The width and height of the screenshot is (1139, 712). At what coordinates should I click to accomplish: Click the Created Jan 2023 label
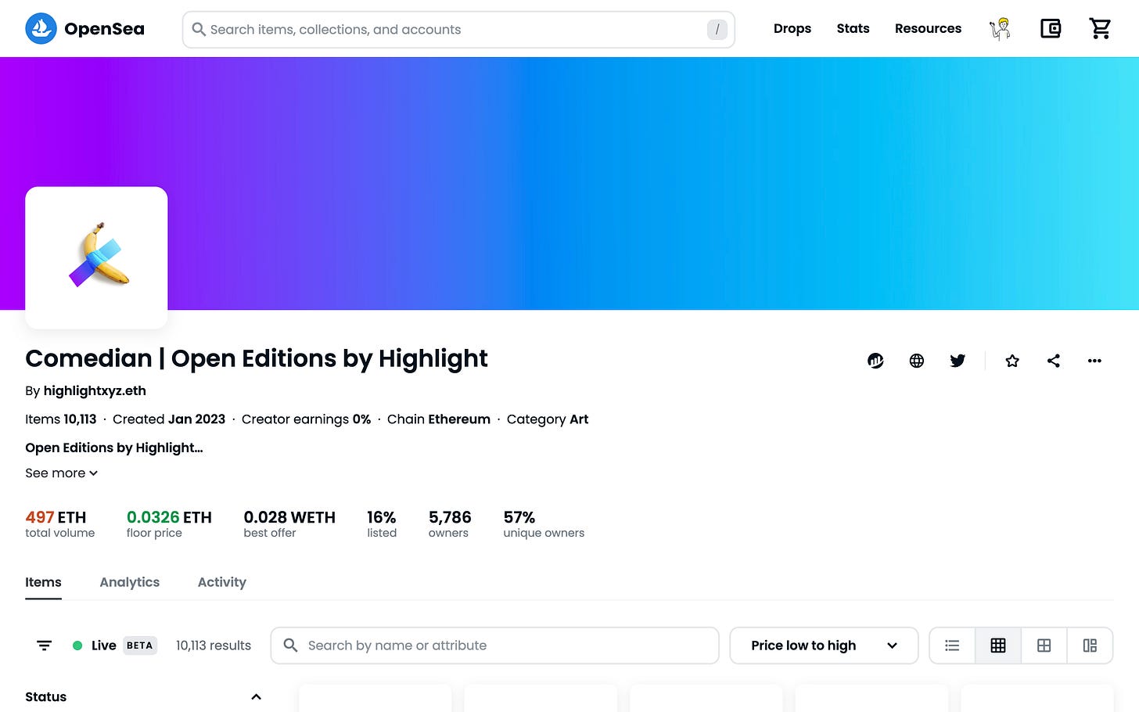[x=169, y=419]
